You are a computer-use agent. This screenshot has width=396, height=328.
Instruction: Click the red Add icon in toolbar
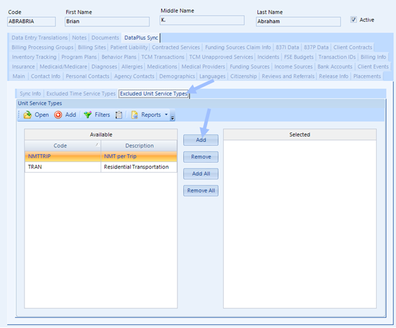pos(58,115)
